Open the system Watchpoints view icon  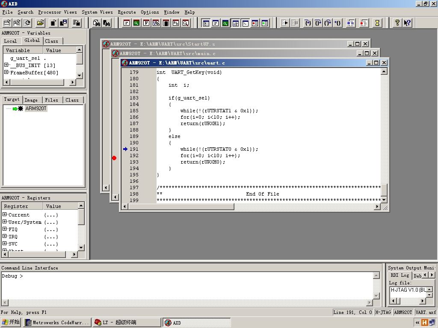coord(265,23)
